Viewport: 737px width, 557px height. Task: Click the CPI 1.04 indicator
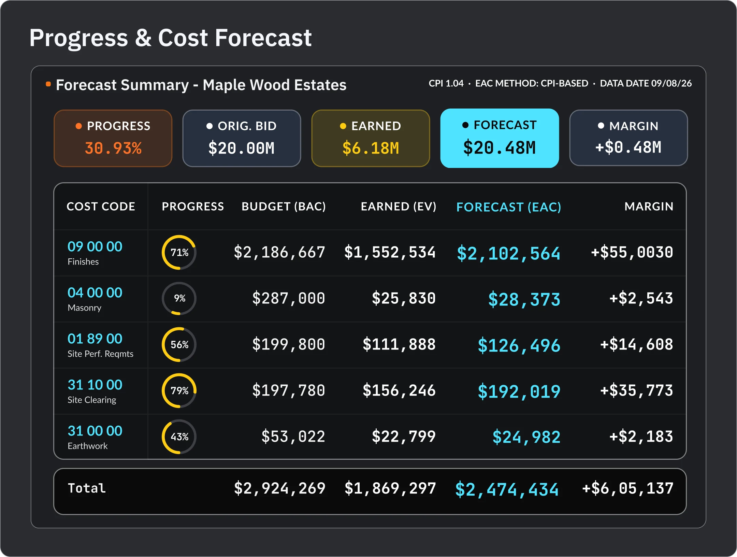446,83
